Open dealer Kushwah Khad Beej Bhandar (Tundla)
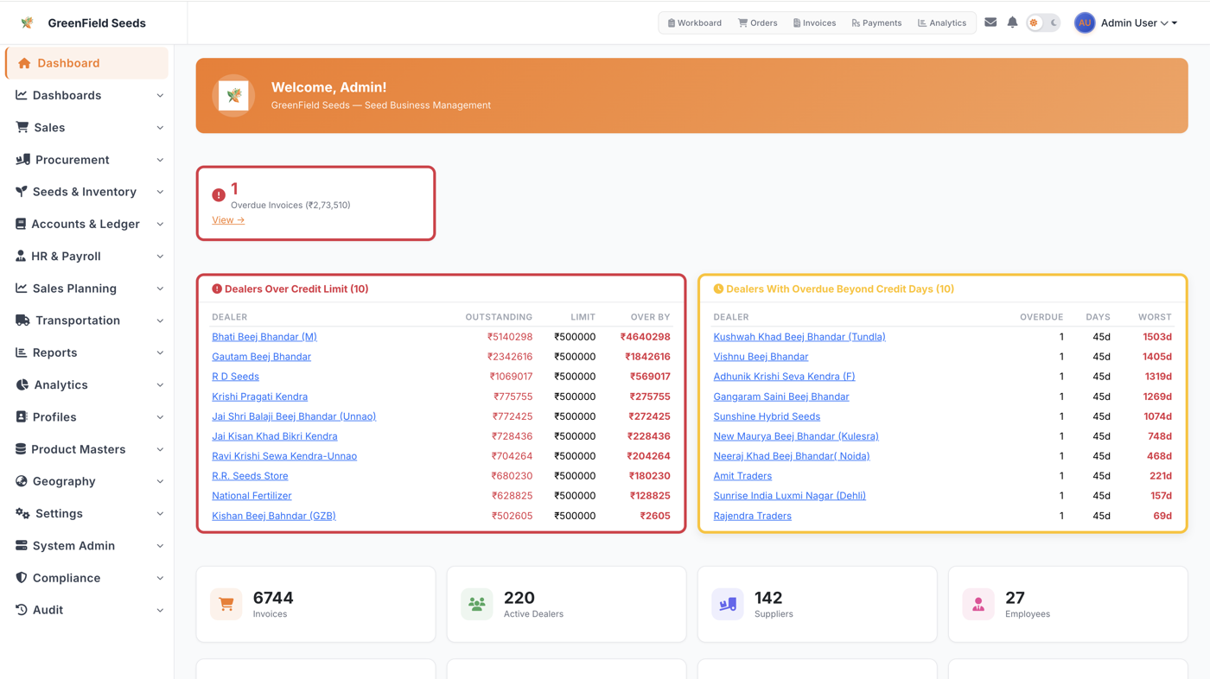 pos(799,337)
